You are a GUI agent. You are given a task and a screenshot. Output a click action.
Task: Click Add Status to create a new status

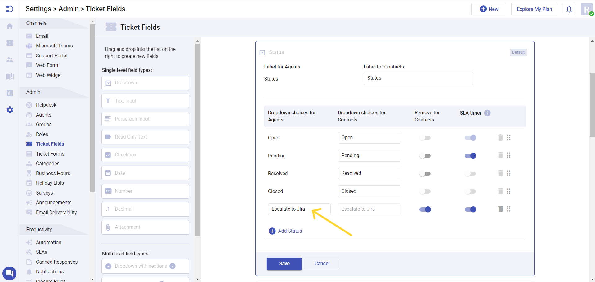(285, 231)
